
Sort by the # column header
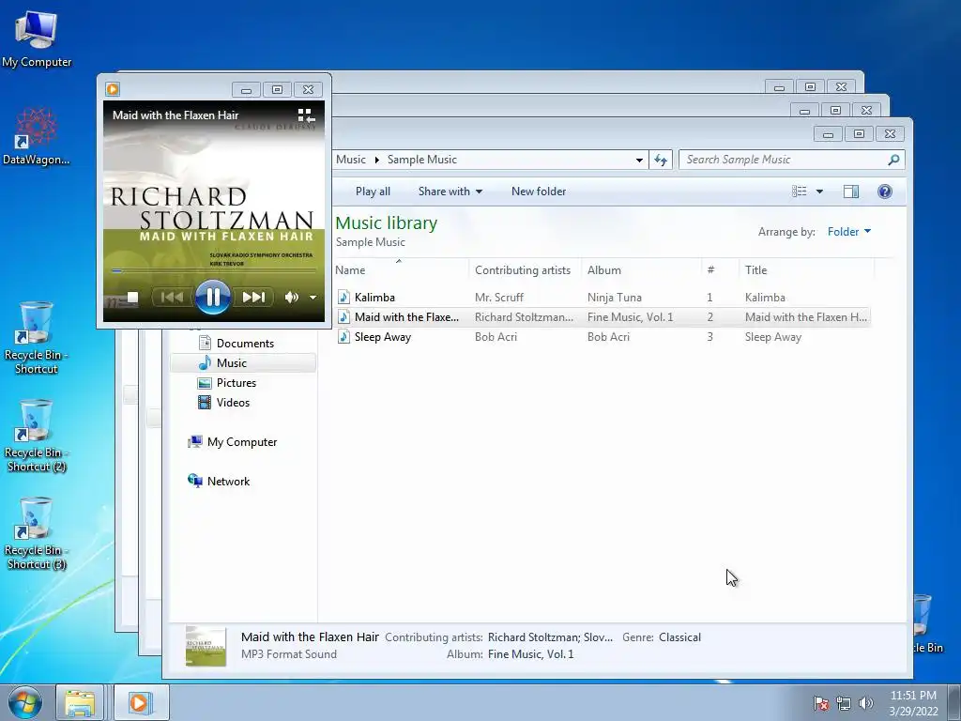point(720,269)
